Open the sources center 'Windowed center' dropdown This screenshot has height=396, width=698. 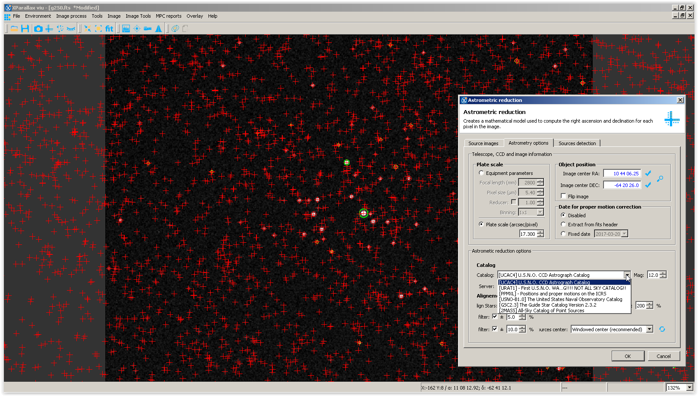pyautogui.click(x=650, y=329)
